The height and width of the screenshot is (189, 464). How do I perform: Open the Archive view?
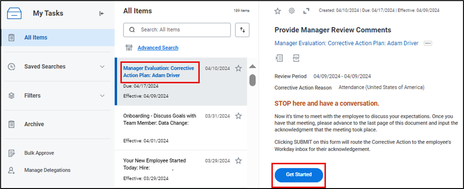tap(34, 124)
